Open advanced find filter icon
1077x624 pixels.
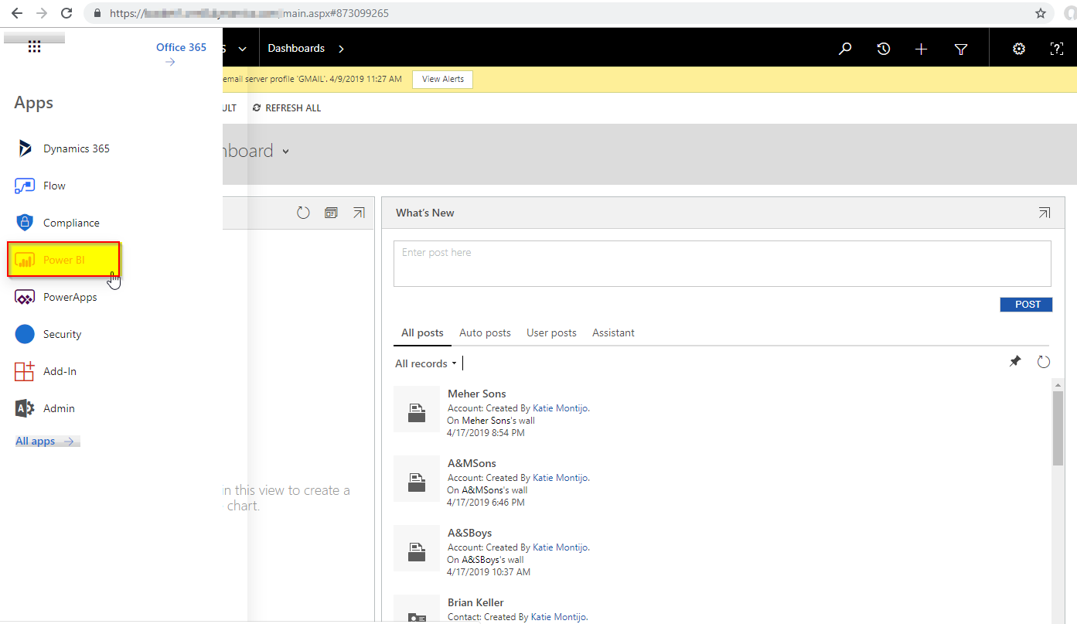[x=961, y=49]
